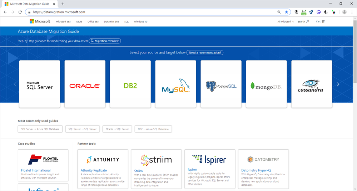Image resolution: width=357 pixels, height=191 pixels.
Task: Select the MySQL dolphin logo card
Action: (x=175, y=84)
